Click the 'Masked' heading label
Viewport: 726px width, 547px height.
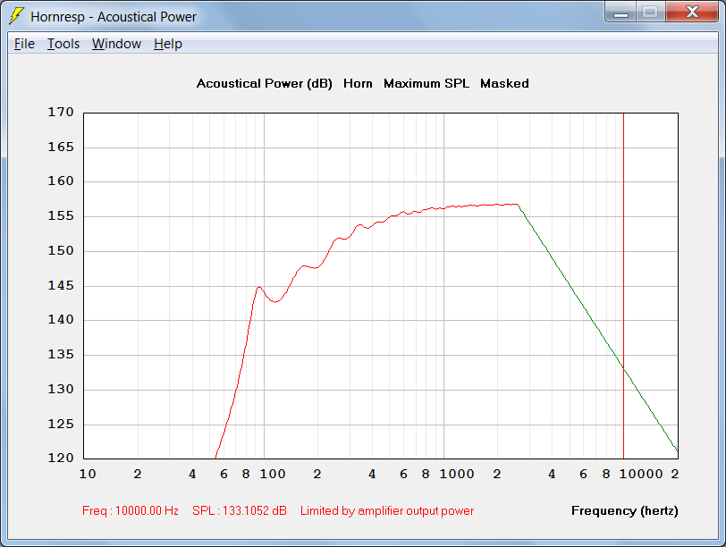[x=504, y=83]
